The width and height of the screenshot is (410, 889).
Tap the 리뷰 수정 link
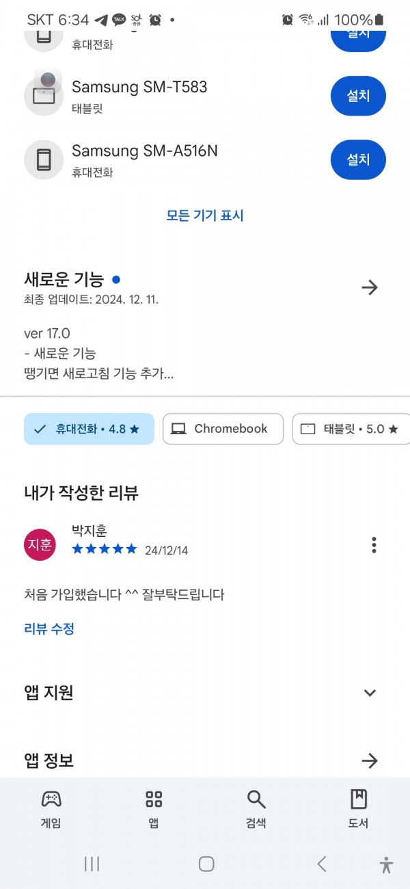[x=49, y=628]
